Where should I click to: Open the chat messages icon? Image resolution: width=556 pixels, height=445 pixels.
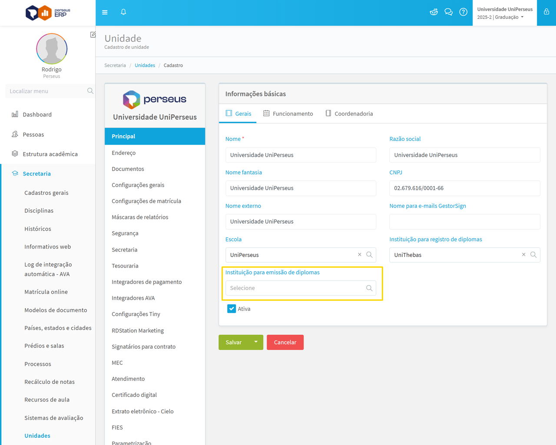[x=448, y=12]
